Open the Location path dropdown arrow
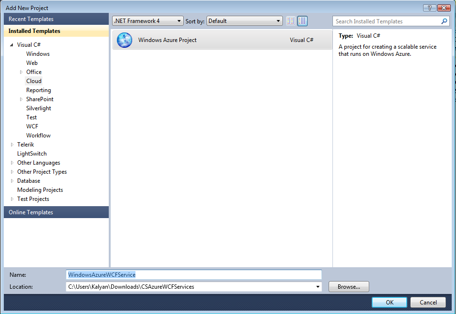 (318, 287)
